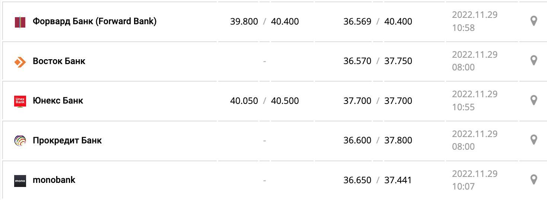The height and width of the screenshot is (200, 547).
Task: Click the Unex Bank red logo
Action: tap(20, 101)
